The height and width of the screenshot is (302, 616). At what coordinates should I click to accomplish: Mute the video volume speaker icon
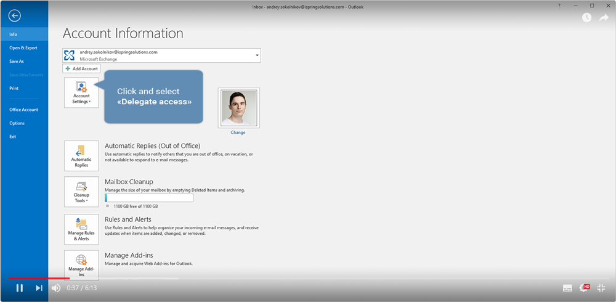pyautogui.click(x=56, y=288)
